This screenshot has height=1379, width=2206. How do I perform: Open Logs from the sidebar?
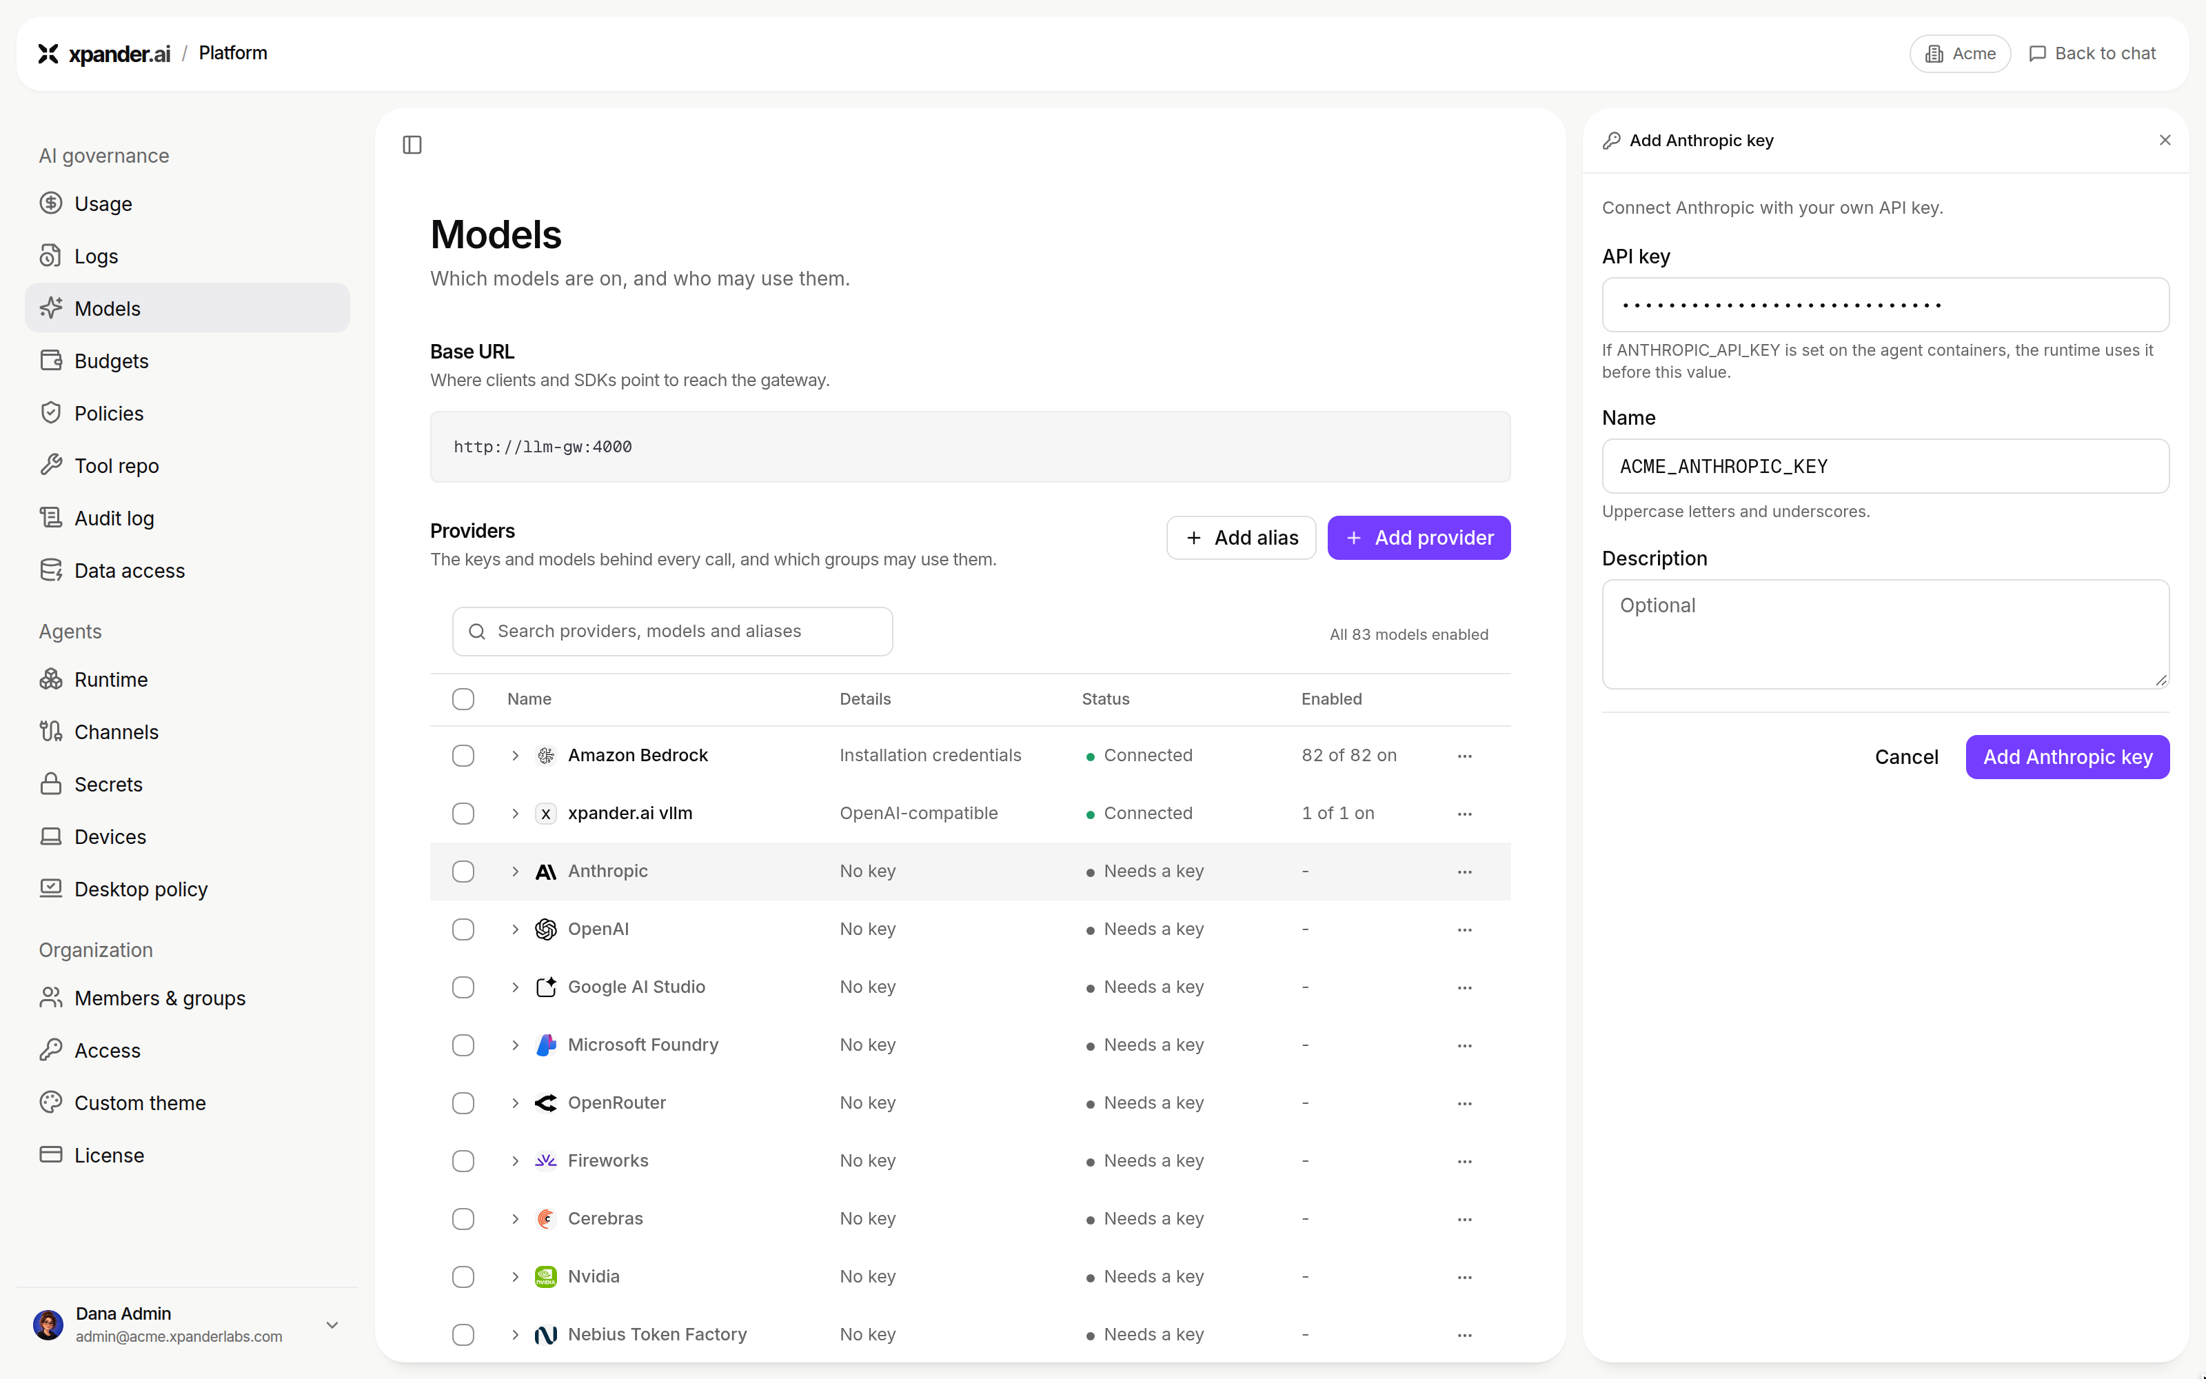(187, 256)
